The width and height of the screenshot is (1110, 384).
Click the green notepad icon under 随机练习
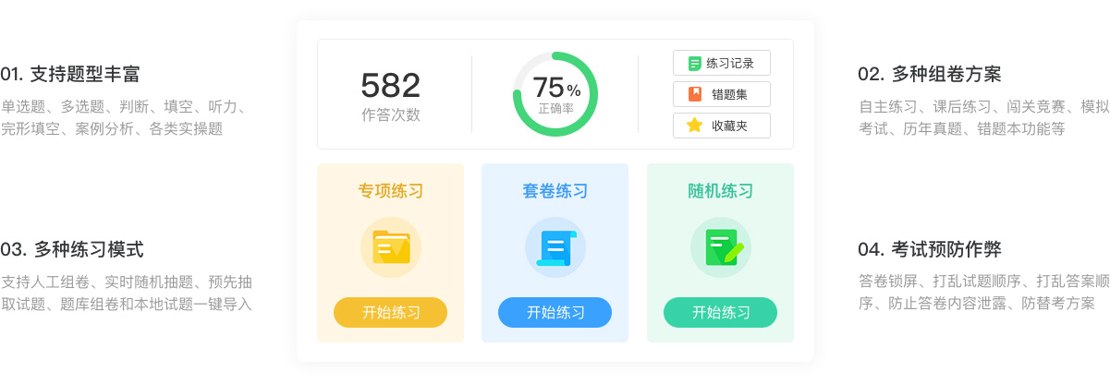720,247
